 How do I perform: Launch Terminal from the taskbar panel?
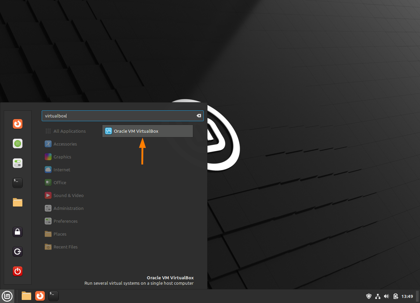pos(54,296)
